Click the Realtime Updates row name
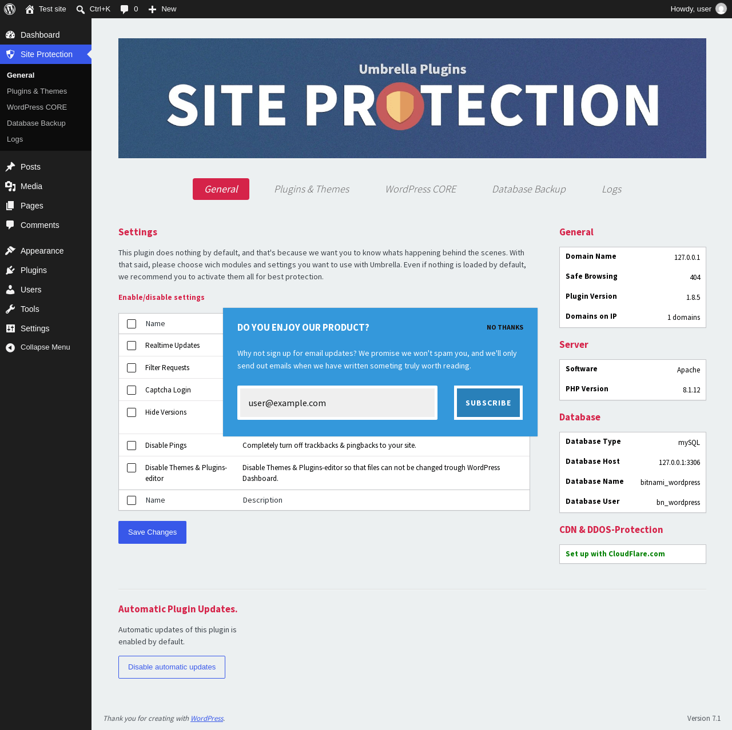This screenshot has width=732, height=730. (173, 346)
